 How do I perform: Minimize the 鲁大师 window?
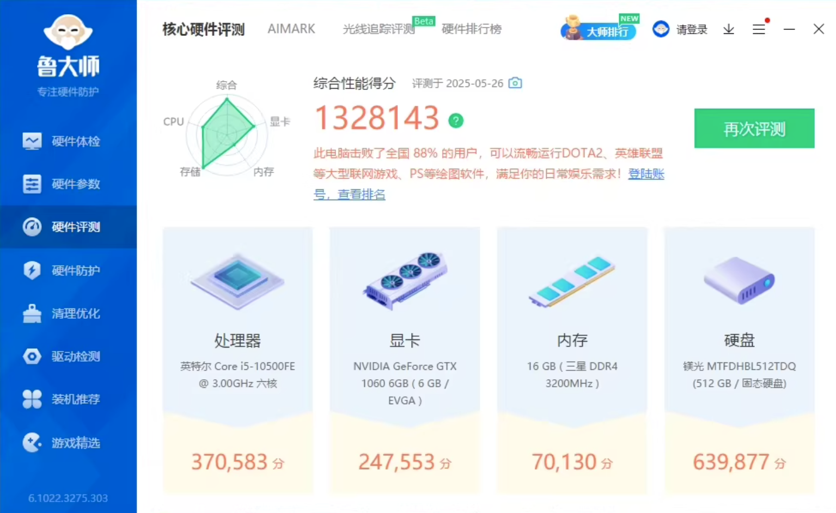(789, 29)
